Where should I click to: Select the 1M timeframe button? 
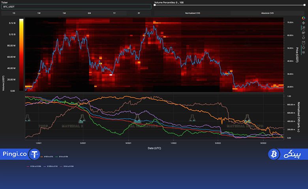(x=64, y=13)
